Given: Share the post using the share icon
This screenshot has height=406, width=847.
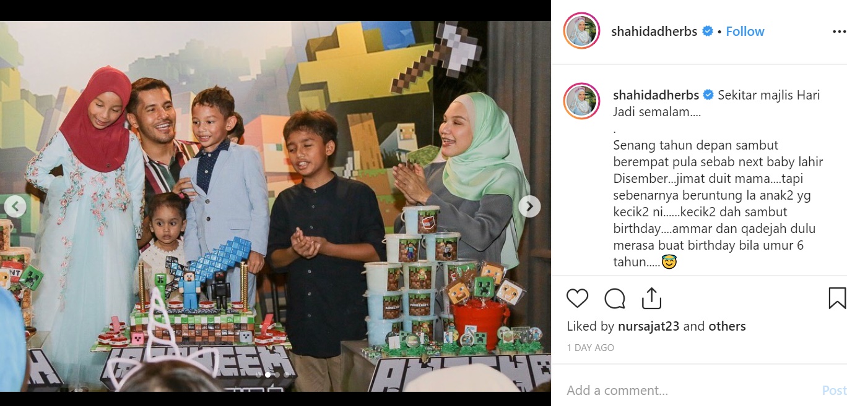Looking at the screenshot, I should tap(651, 298).
